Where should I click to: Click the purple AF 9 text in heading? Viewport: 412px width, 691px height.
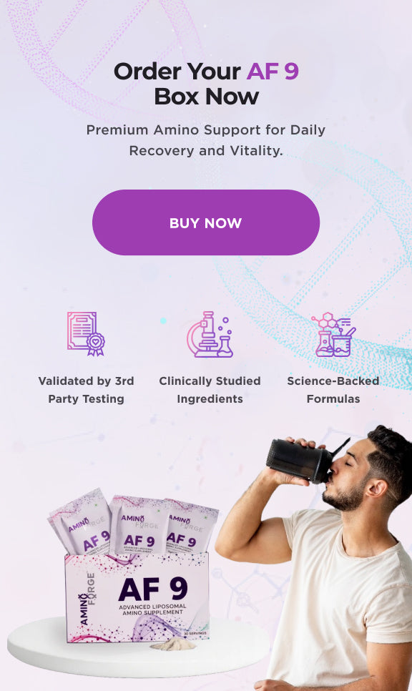273,71
